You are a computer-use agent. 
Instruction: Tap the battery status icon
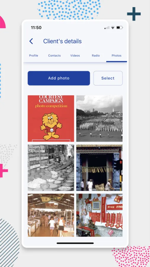point(120,28)
